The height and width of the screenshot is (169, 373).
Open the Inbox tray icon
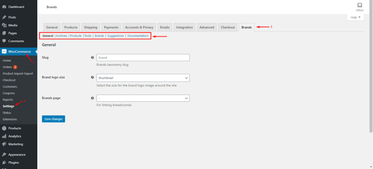tap(360, 5)
